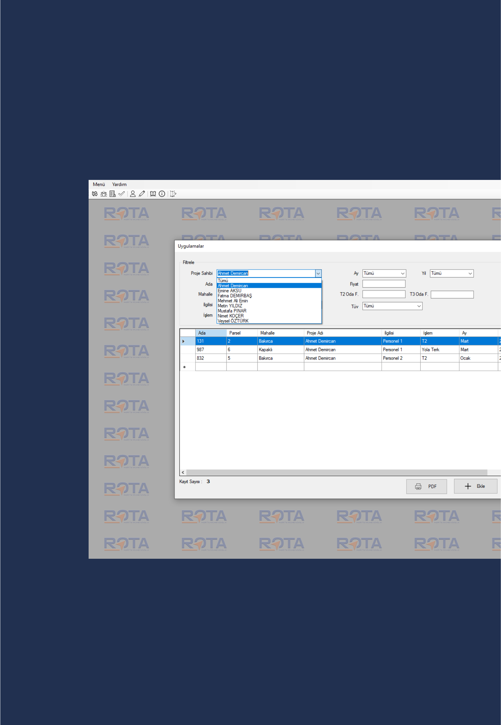Collapse the Proje Sahibi dropdown arrow

(318, 273)
